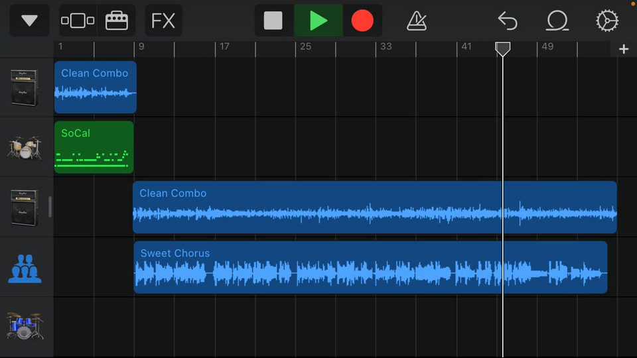Select the second guitar amp track icon

(x=25, y=208)
